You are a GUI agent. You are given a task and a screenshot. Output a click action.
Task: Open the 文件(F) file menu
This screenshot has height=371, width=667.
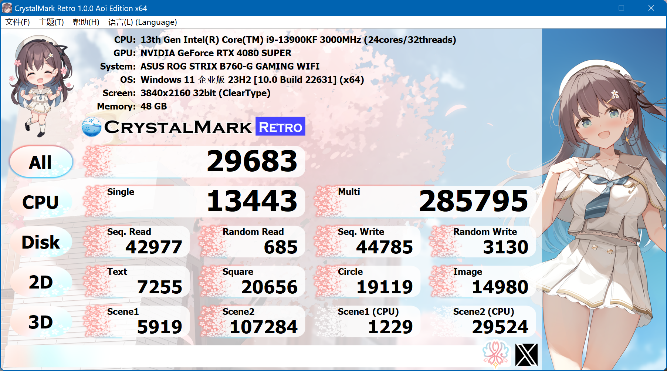[17, 22]
